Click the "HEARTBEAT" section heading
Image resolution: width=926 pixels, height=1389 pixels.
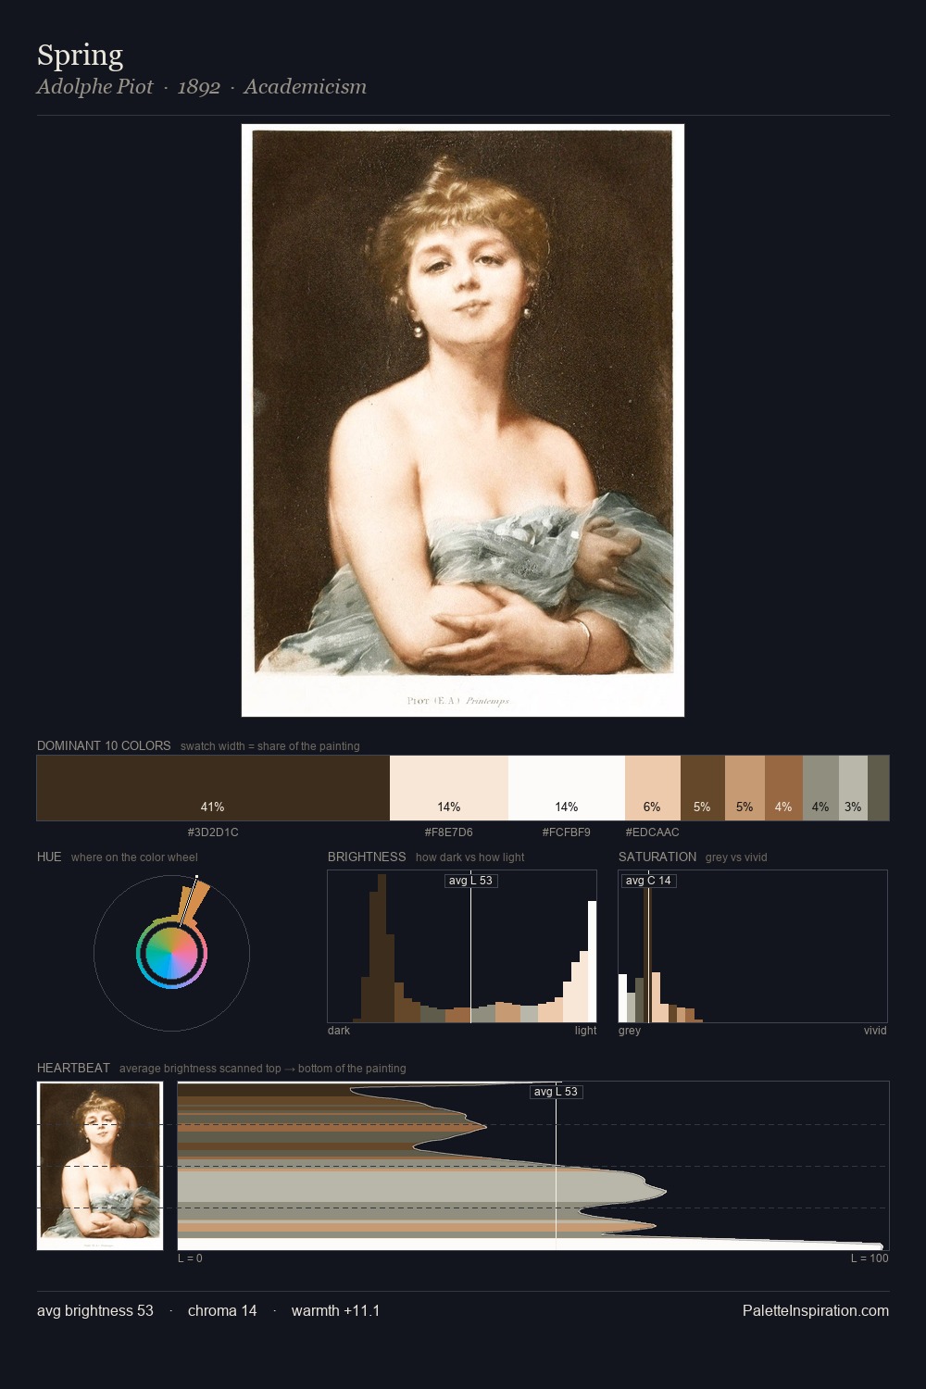[73, 1068]
